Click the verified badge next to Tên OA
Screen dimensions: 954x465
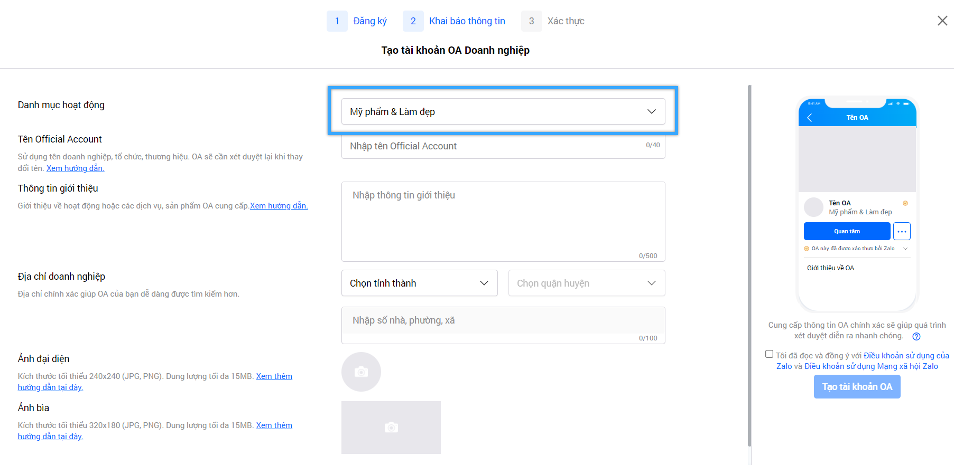pyautogui.click(x=905, y=203)
